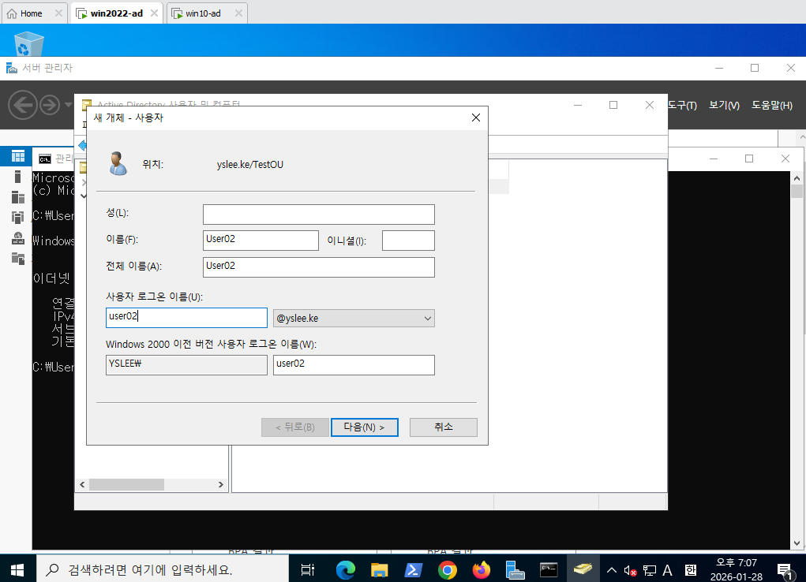Maximize the Active Directory Users and Computers window

(x=613, y=105)
